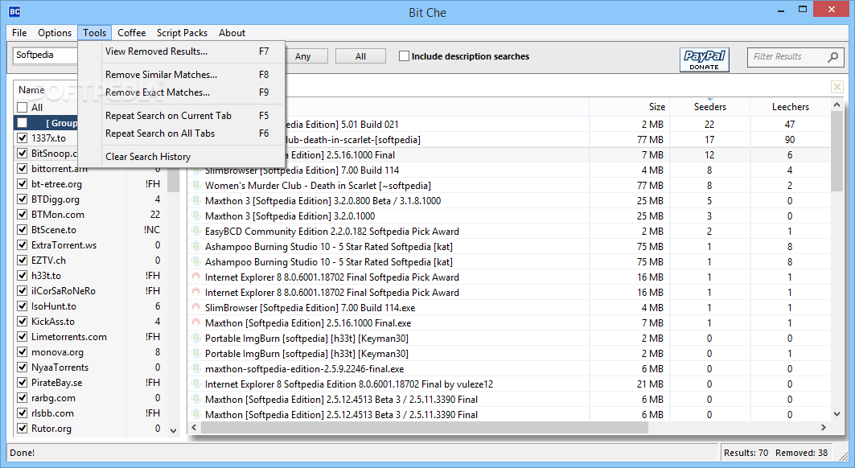
Task: Sort results by Size column header
Action: (630, 107)
